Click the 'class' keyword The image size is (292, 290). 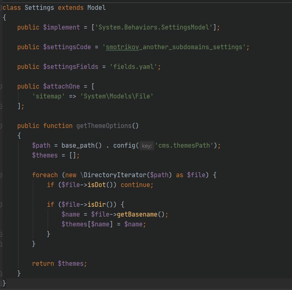tap(11, 8)
